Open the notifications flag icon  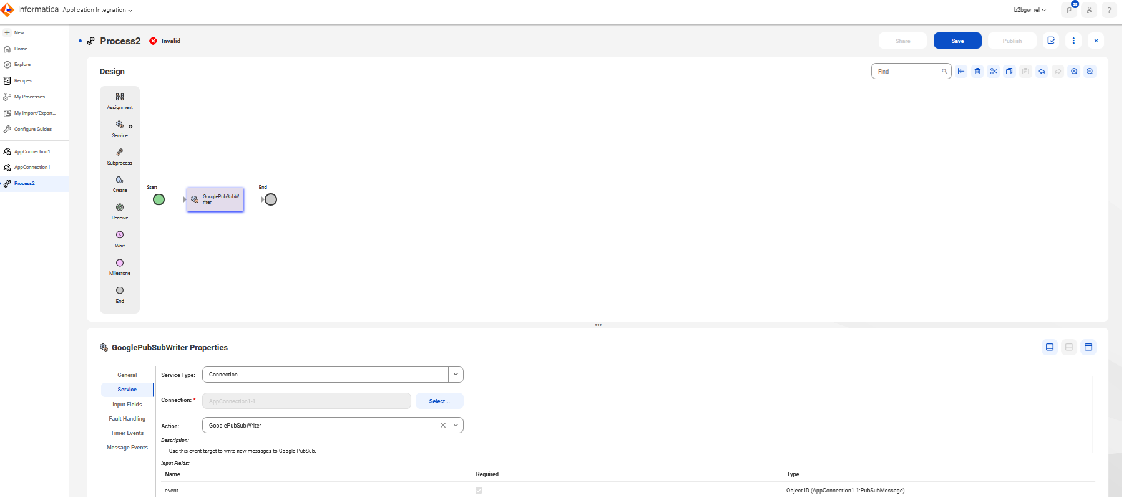click(x=1070, y=10)
